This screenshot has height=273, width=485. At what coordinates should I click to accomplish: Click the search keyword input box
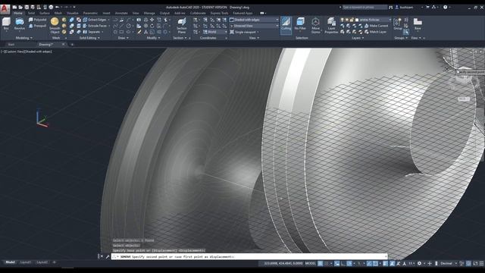[x=365, y=7]
